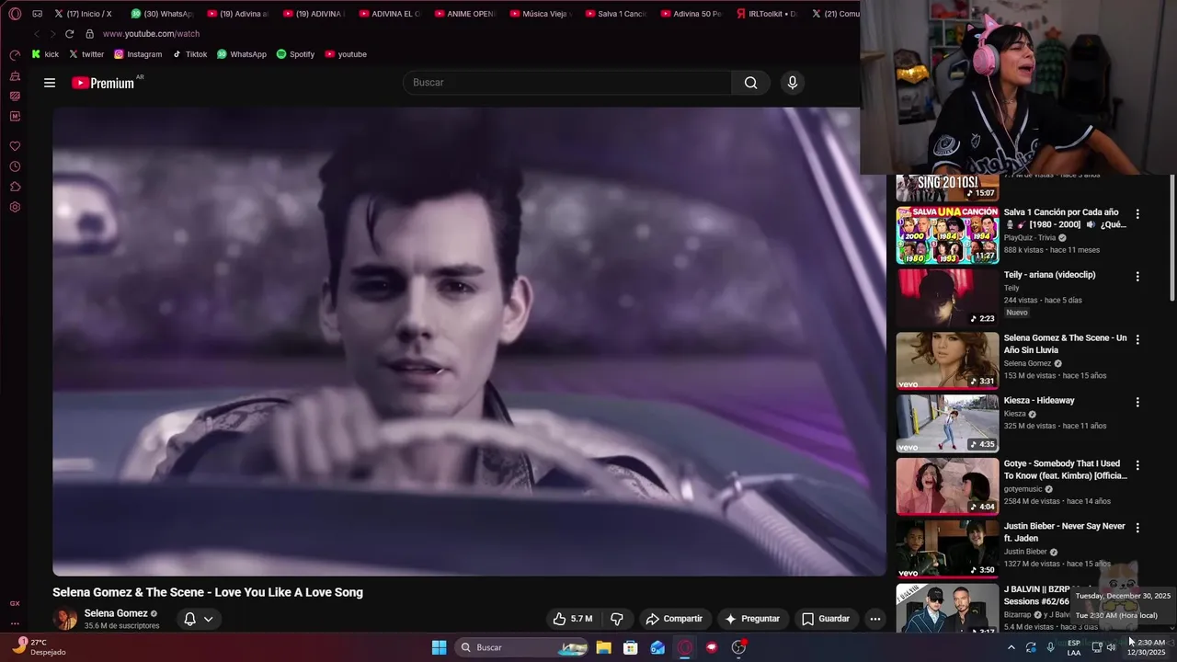This screenshot has height=662, width=1177.
Task: Open GX Corner gamepad icon in tab bar
Action: 38,14
